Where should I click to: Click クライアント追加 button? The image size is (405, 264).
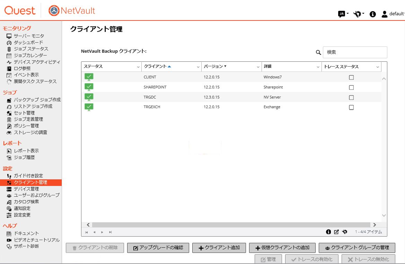click(219, 248)
